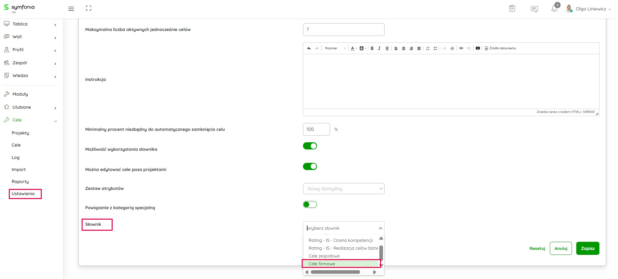
Task: Toggle fullscreen mode icon in header
Action: 88,8
